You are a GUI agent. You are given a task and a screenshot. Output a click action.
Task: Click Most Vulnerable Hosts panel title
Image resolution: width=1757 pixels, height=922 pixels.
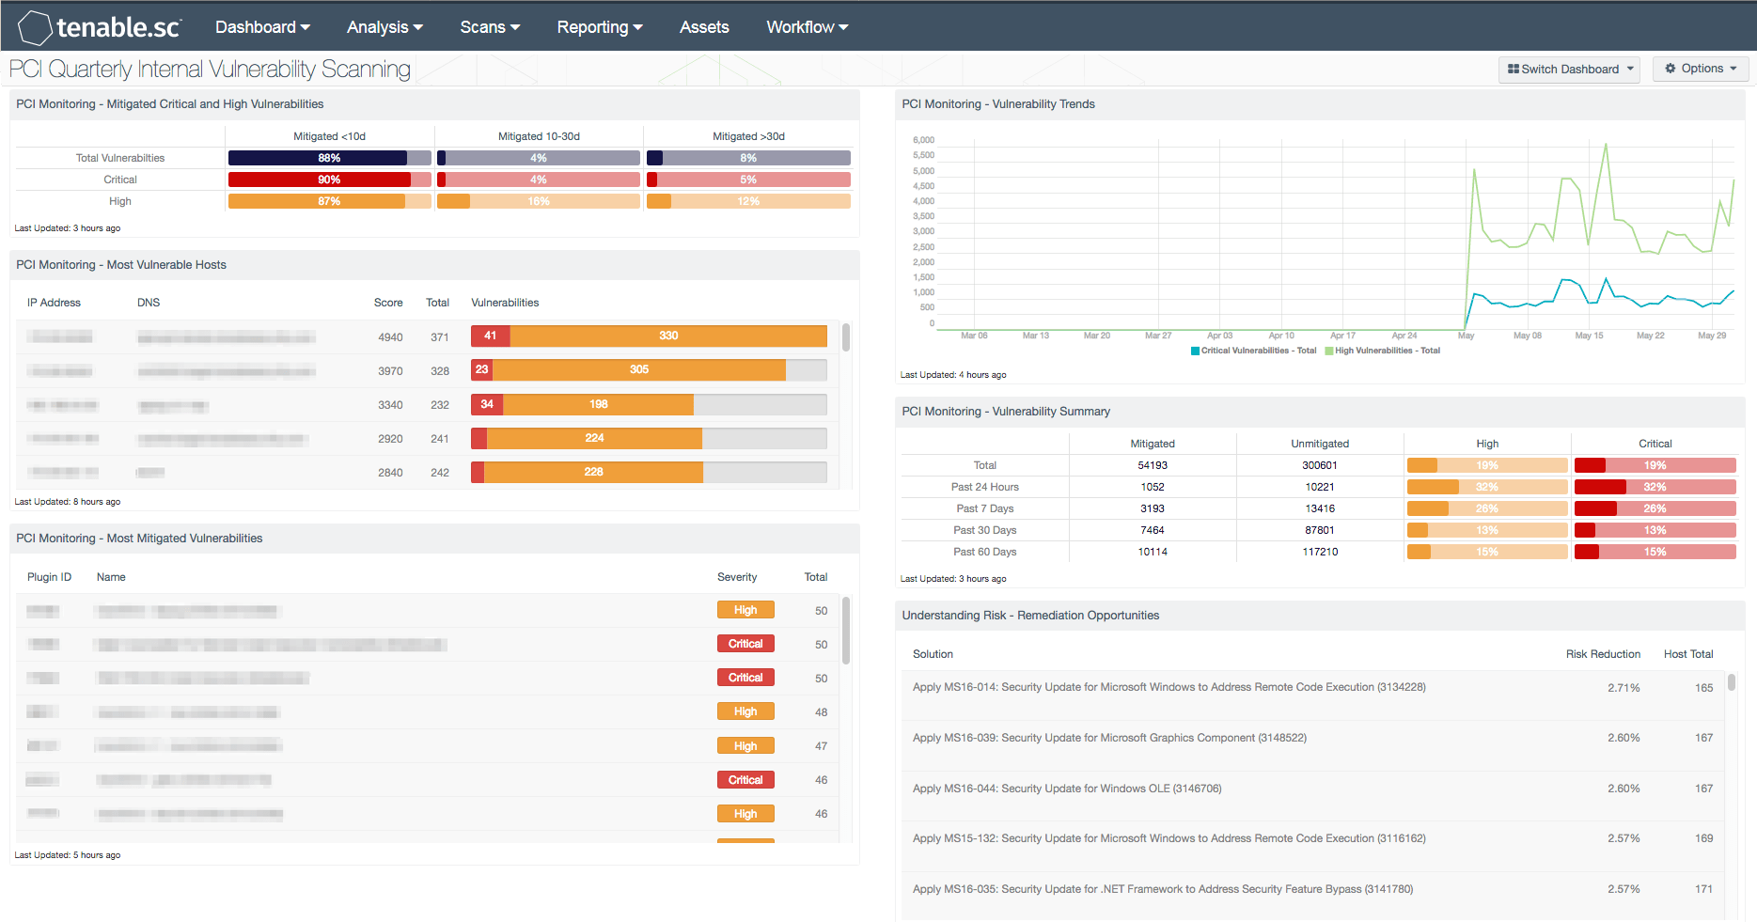pyautogui.click(x=121, y=265)
